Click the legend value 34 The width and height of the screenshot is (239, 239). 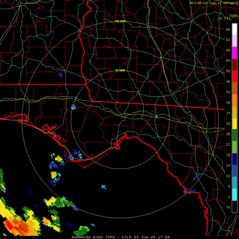click(228, 113)
